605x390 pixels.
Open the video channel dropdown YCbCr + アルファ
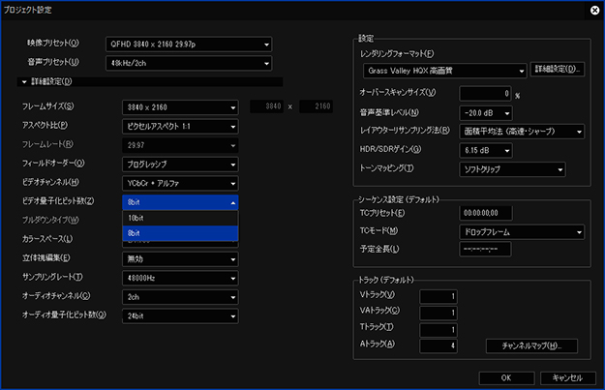point(180,183)
